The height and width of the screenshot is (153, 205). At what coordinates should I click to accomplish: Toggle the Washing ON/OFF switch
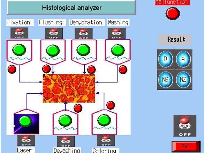[x=116, y=33]
